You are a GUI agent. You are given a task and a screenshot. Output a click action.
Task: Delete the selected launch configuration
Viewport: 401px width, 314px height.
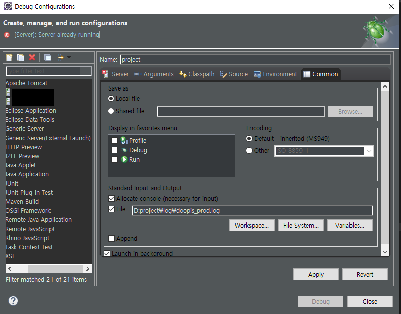tap(32, 57)
